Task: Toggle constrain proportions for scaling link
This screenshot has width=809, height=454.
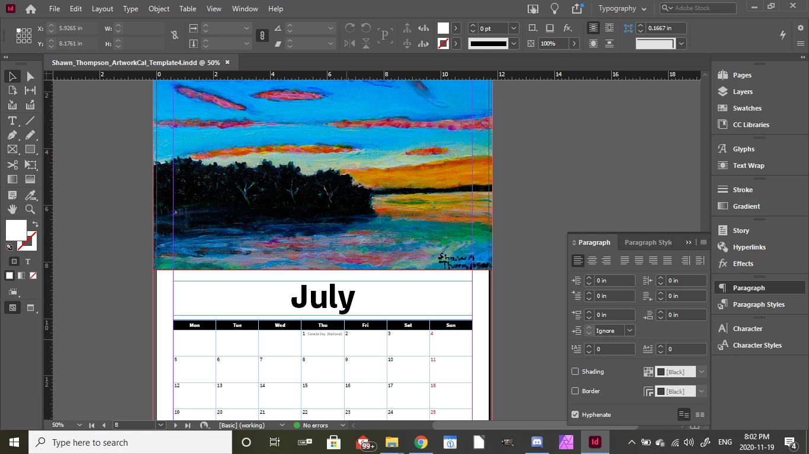Action: (262, 36)
